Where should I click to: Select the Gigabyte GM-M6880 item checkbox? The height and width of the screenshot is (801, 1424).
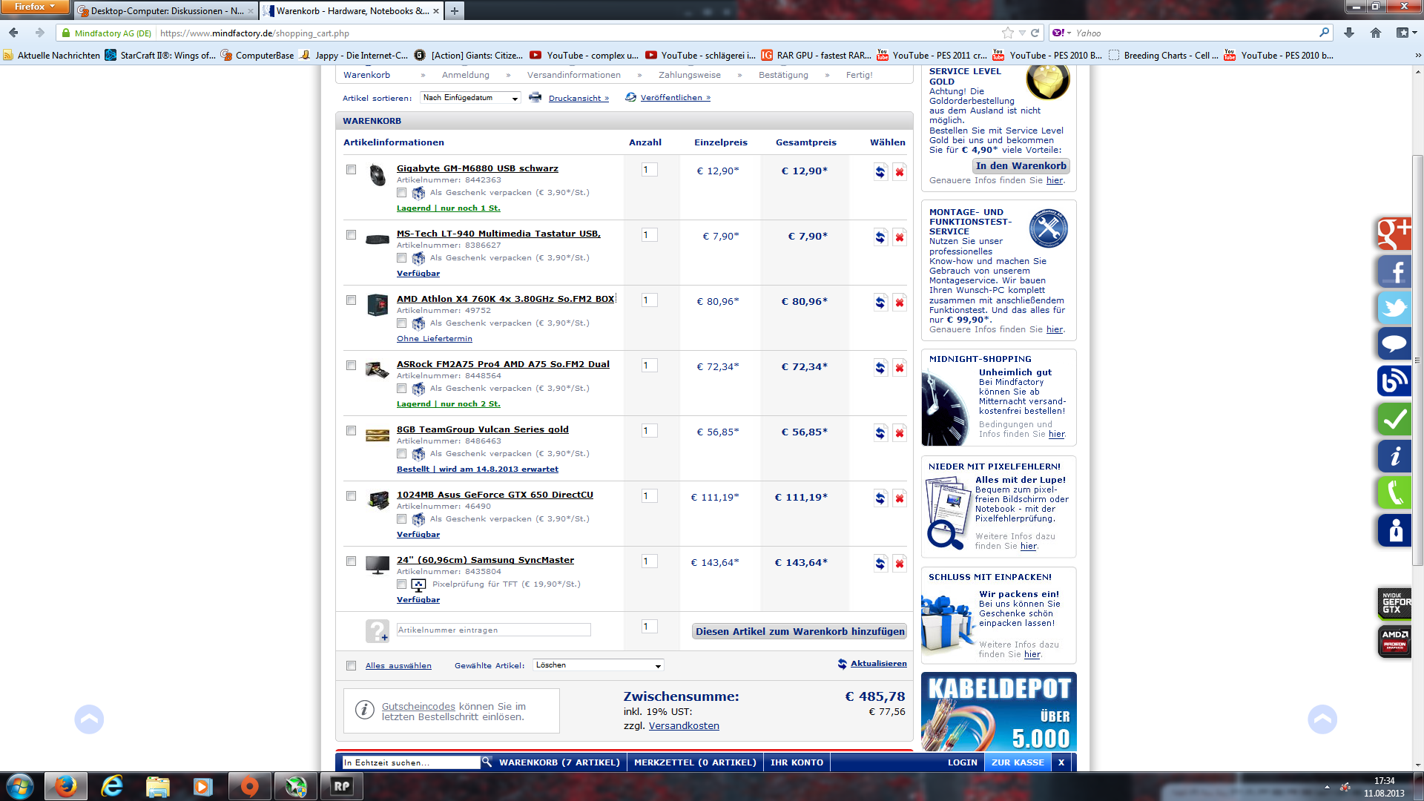(x=352, y=170)
